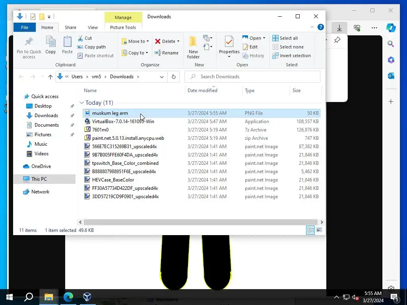Pin selected item to Quick access
The height and width of the screenshot is (305, 407).
(x=29, y=48)
